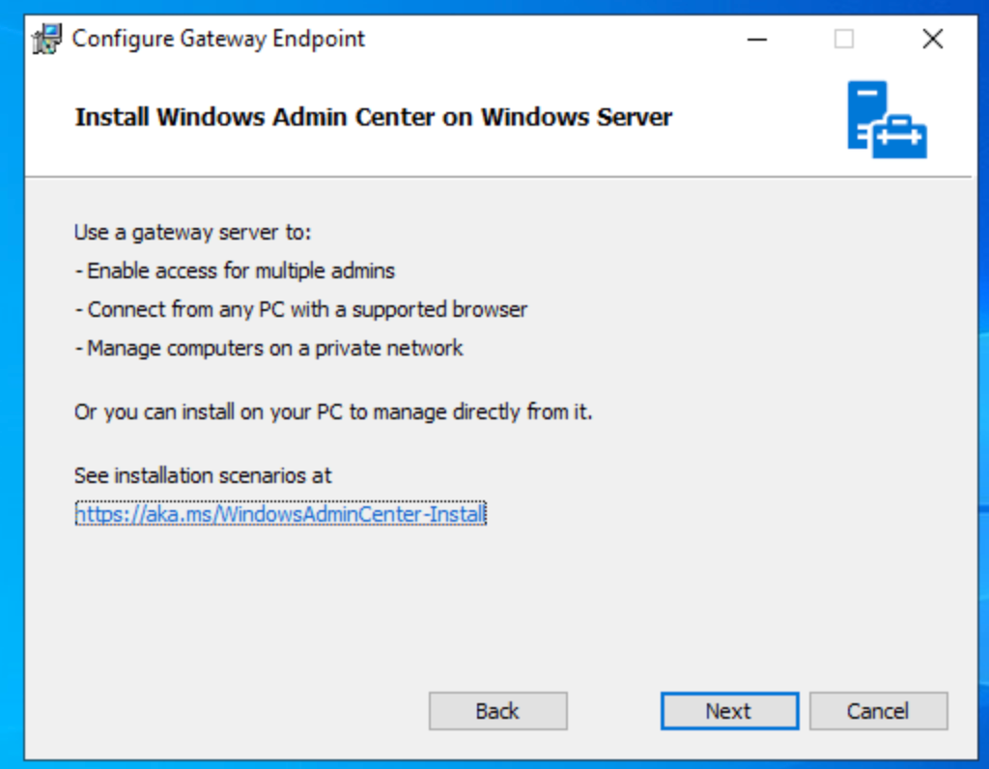Click the server and toolbox banner icon

pos(886,120)
